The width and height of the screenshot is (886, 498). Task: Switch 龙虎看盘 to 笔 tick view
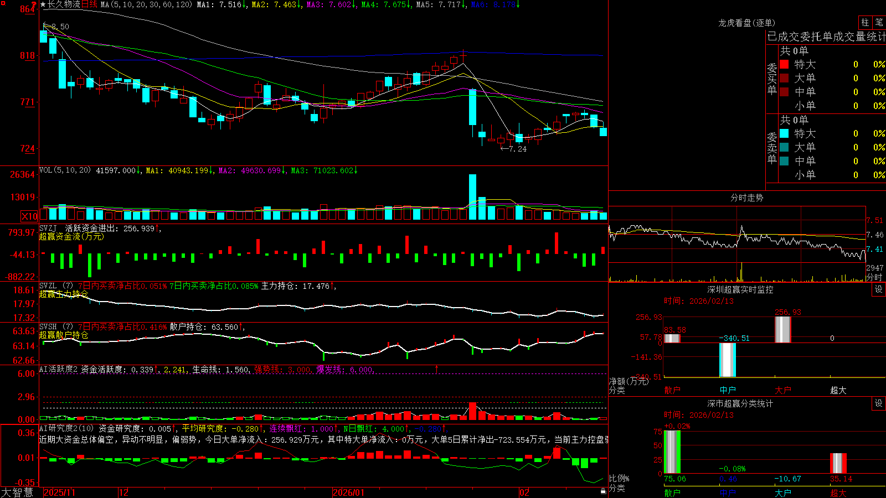(879, 22)
